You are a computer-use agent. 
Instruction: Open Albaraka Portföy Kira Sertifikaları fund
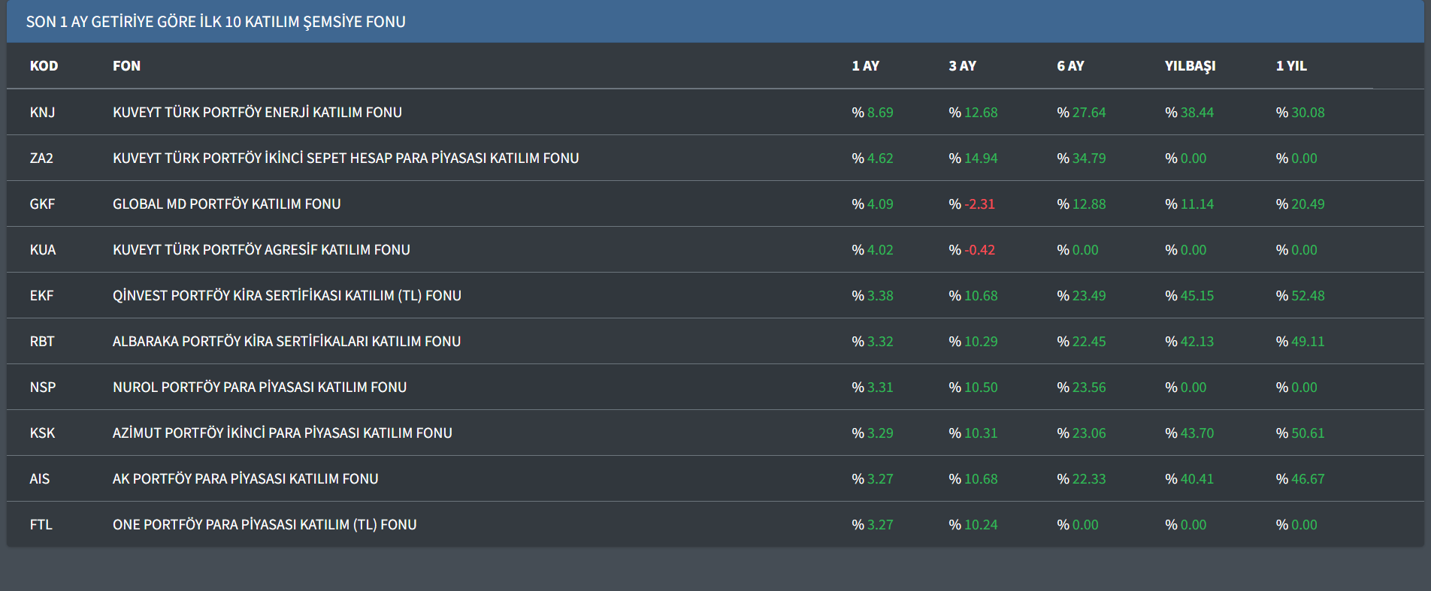(x=286, y=342)
